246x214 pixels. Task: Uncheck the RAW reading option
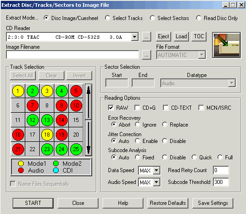111,108
